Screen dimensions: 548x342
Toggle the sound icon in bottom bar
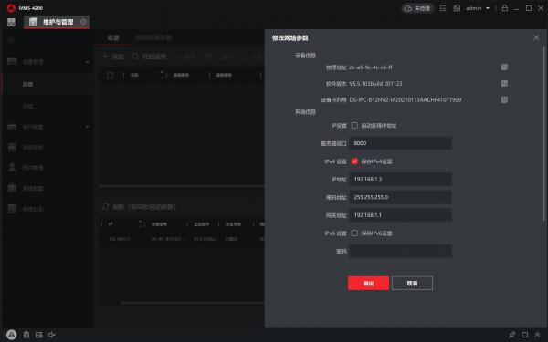(52, 335)
